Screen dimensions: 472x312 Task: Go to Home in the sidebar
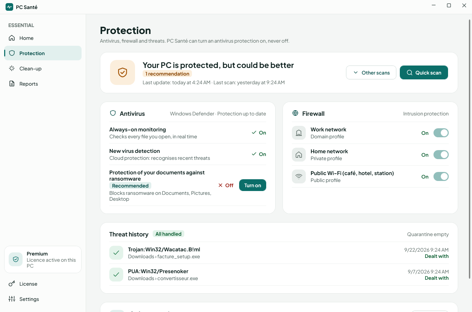point(43,38)
